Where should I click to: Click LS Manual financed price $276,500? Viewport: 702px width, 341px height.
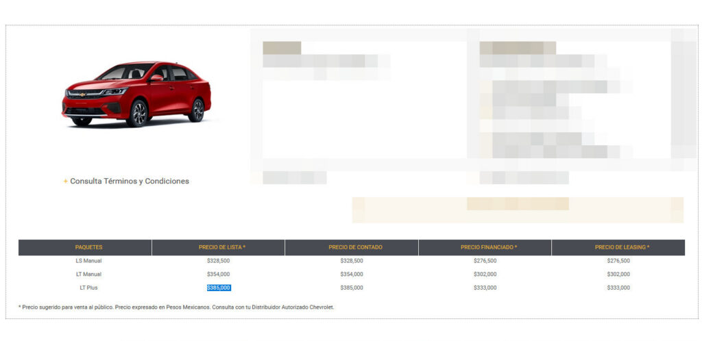tap(485, 261)
